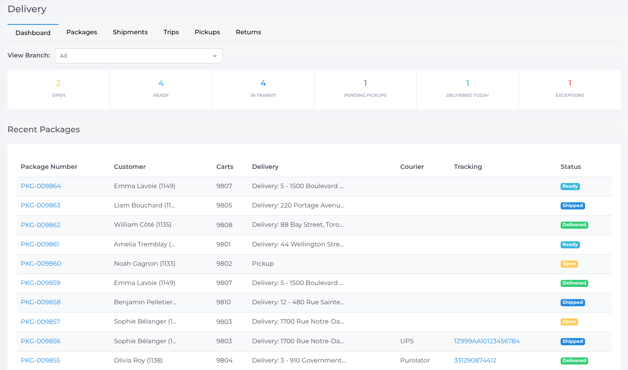Click the Delivery column header
This screenshot has height=370, width=628.
[265, 167]
